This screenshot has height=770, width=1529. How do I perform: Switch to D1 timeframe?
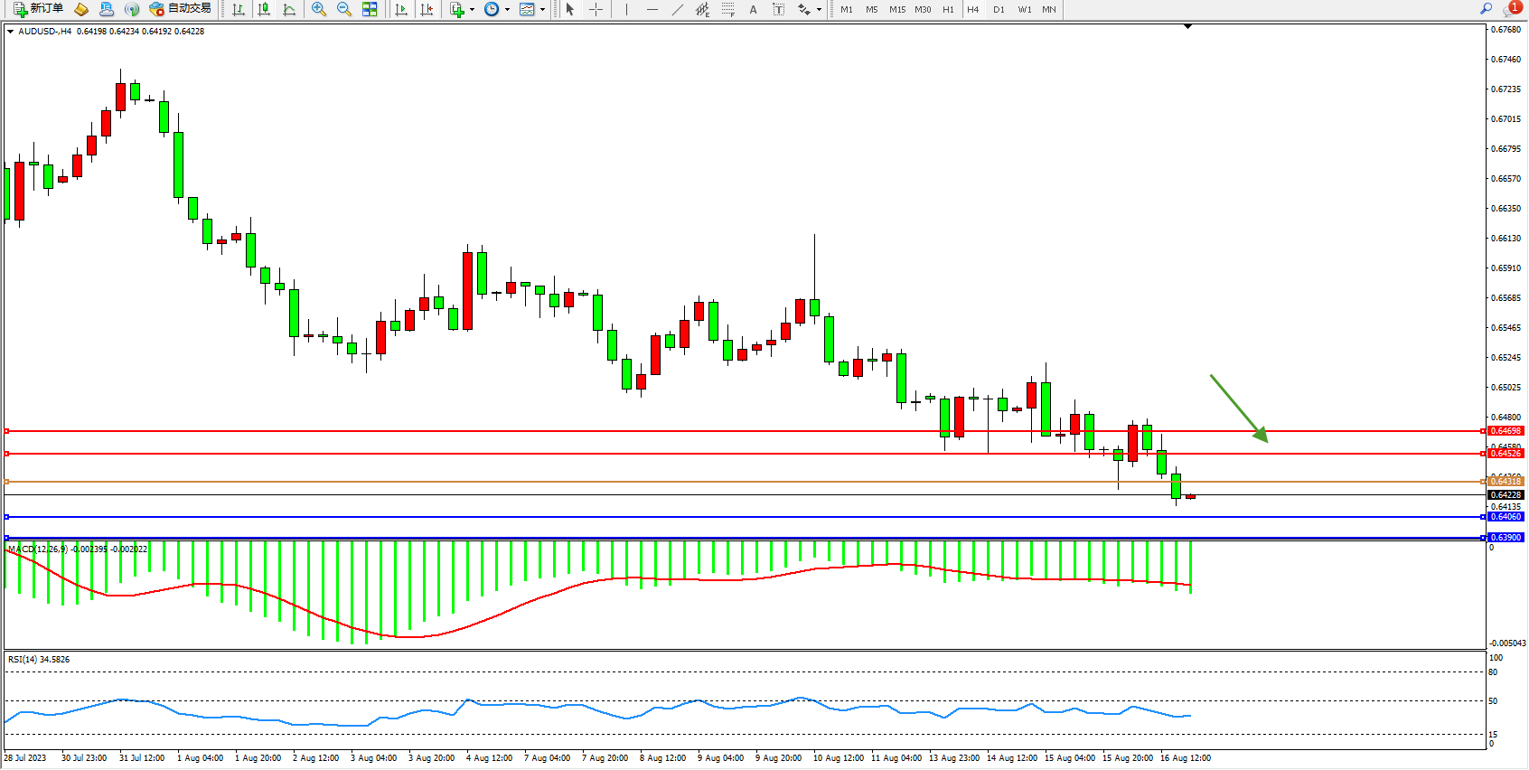999,10
